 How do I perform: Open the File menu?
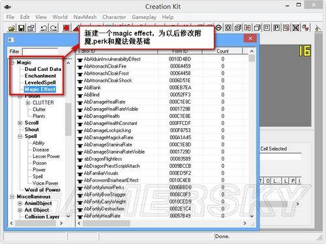click(x=10, y=17)
